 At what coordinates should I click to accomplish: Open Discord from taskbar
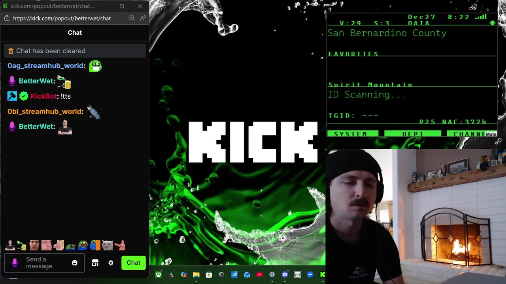pyautogui.click(x=285, y=275)
